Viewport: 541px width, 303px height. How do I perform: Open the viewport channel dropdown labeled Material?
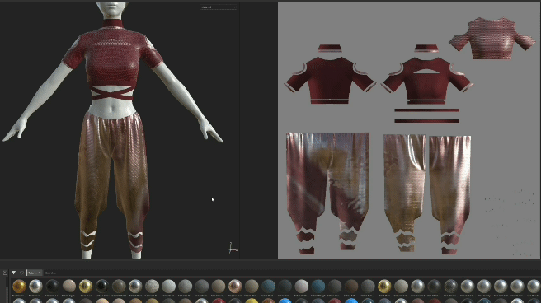tap(219, 7)
